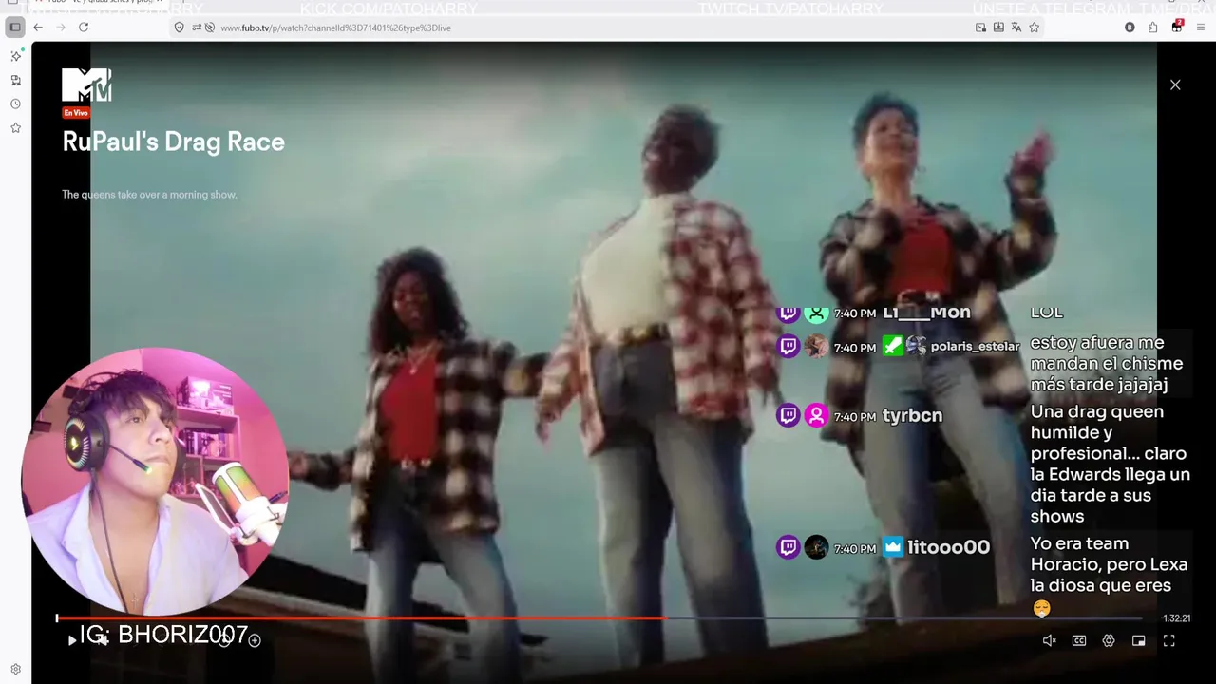Open the browser hamburger application menu
Image resolution: width=1216 pixels, height=684 pixels.
pos(1201,28)
